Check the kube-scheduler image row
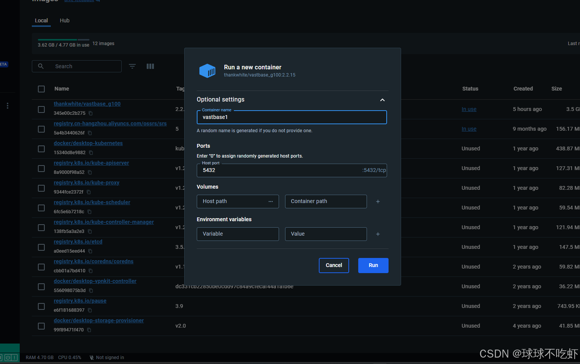Screen dimensions: 580x364 point(41,208)
